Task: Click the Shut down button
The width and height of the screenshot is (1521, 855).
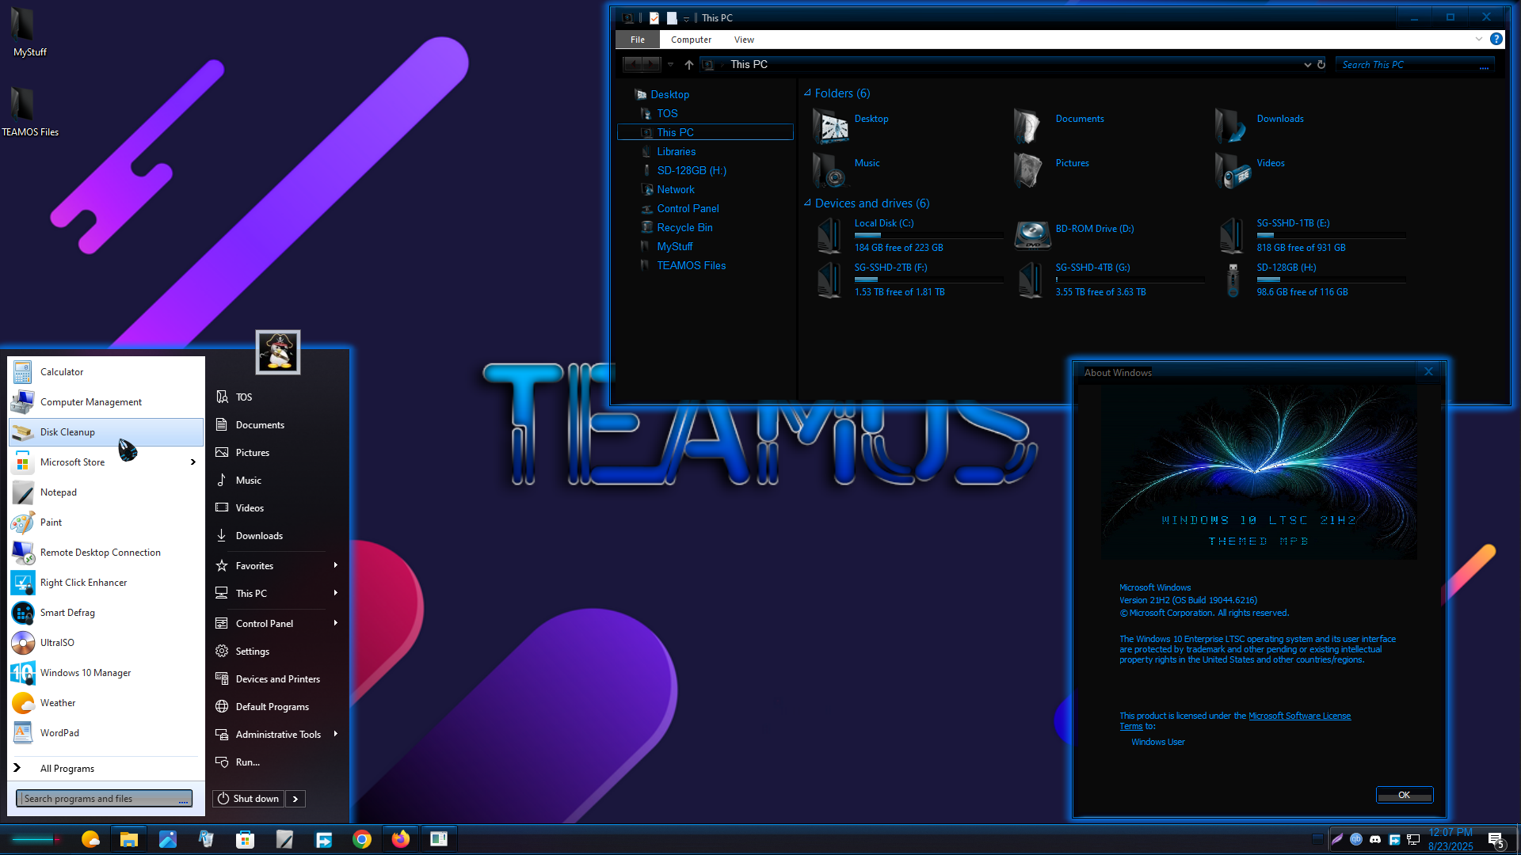Action: tap(249, 799)
